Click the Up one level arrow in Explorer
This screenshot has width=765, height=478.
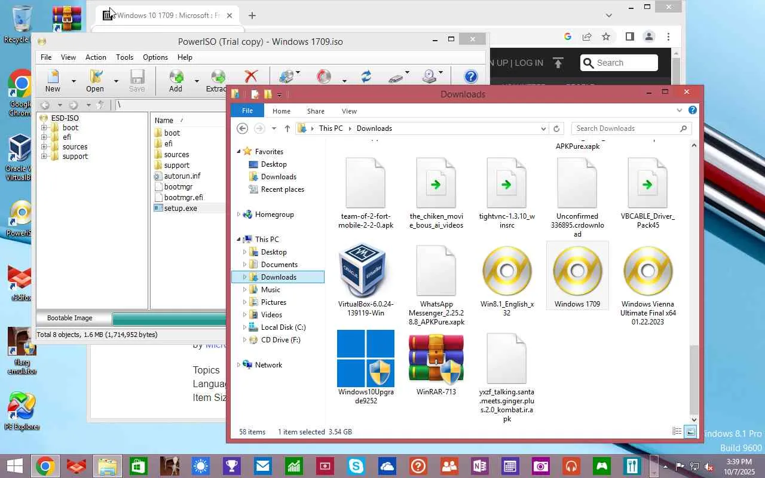click(287, 128)
